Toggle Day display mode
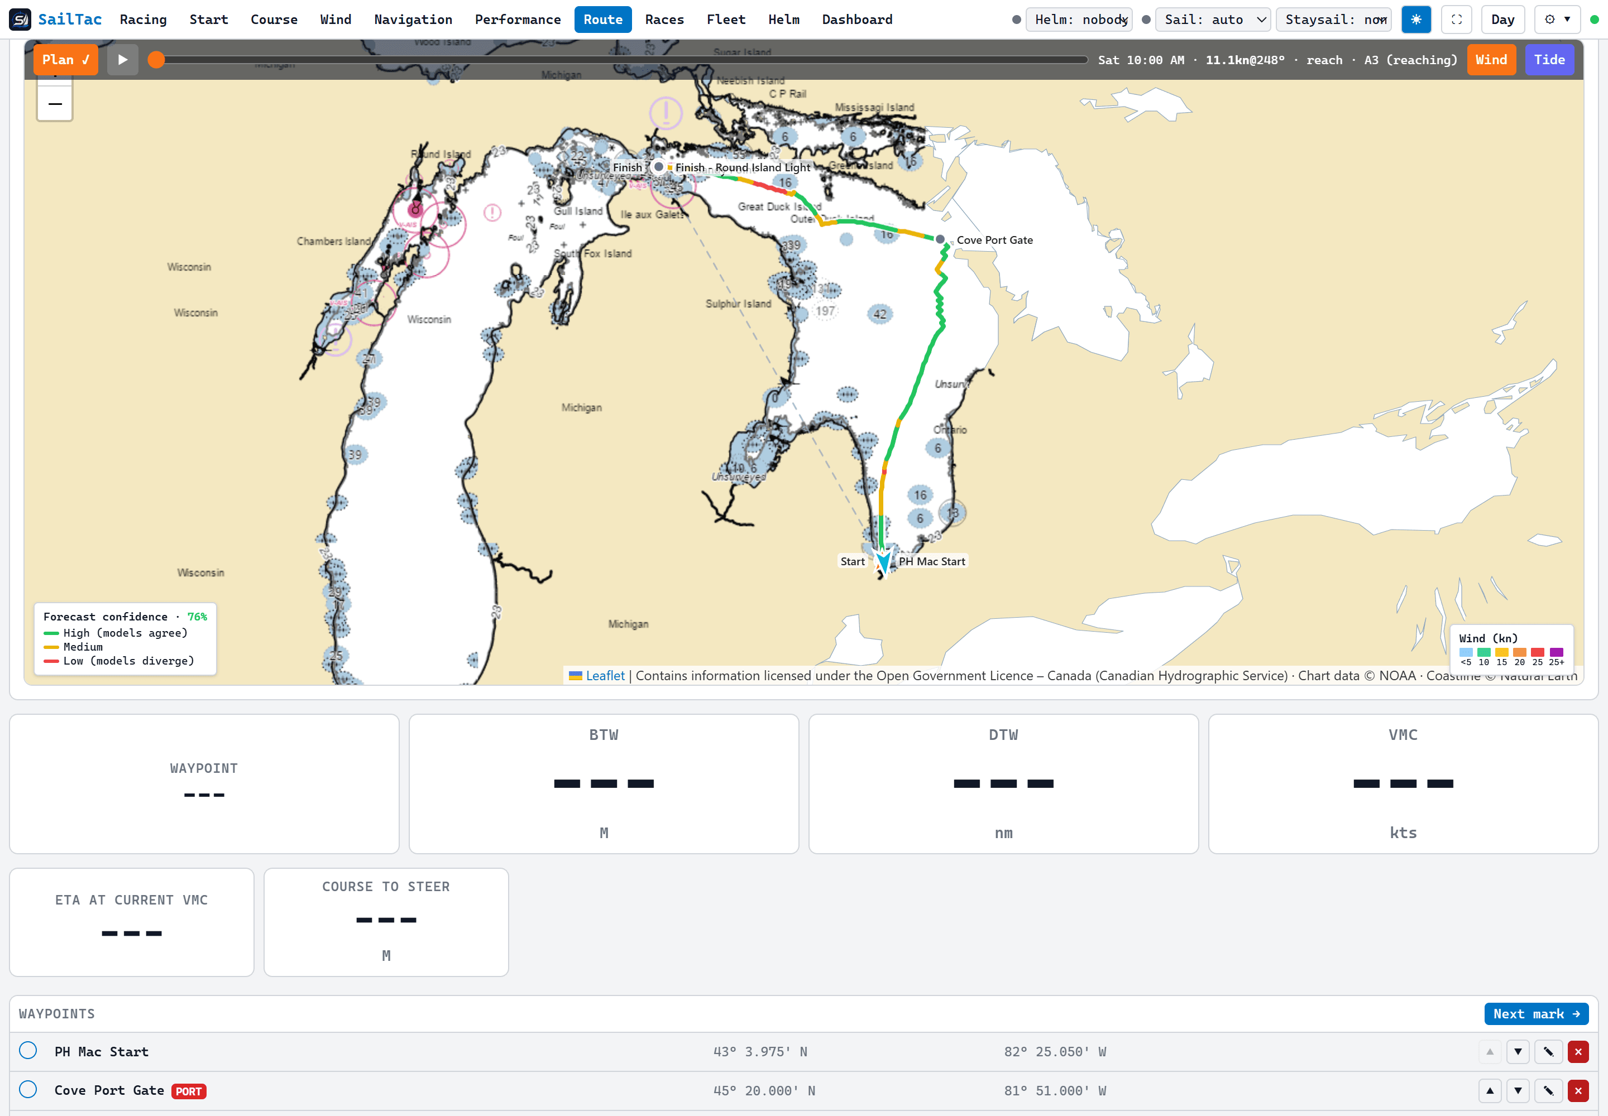 pyautogui.click(x=1502, y=20)
